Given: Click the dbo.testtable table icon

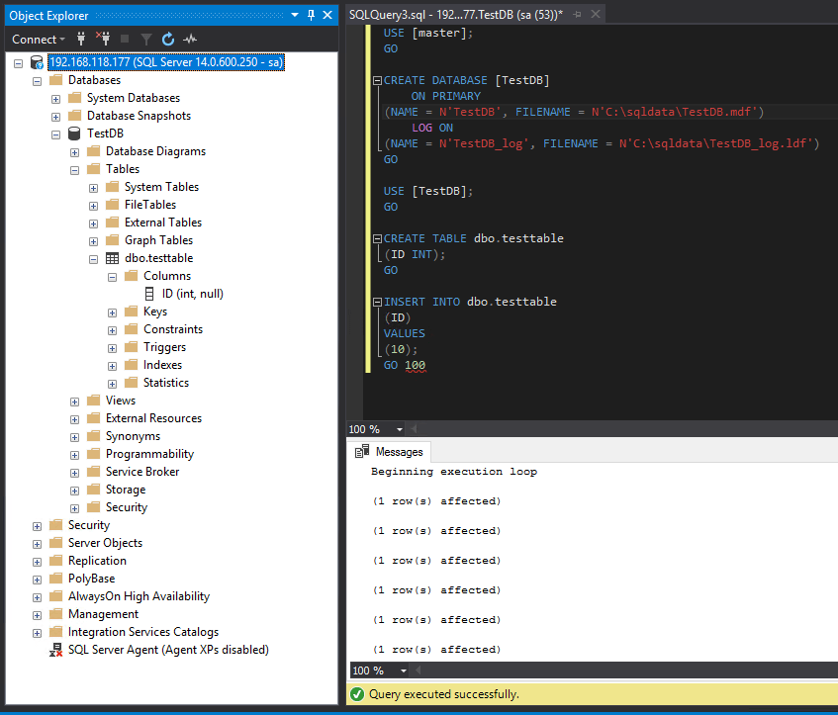Looking at the screenshot, I should click(112, 258).
